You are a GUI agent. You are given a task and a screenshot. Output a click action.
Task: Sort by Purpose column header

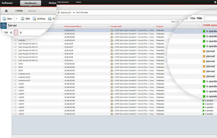coord(160,26)
